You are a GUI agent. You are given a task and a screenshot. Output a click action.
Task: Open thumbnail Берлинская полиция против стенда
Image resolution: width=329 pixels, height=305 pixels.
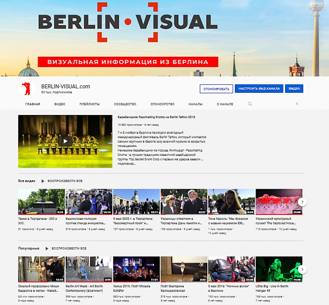coord(89,202)
